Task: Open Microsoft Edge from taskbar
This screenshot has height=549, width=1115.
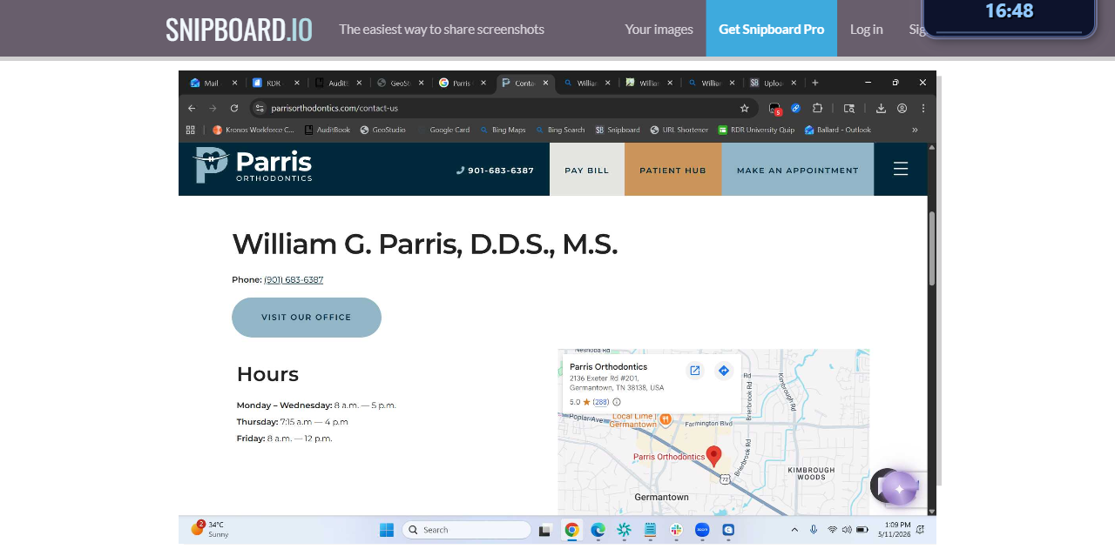Action: [598, 530]
